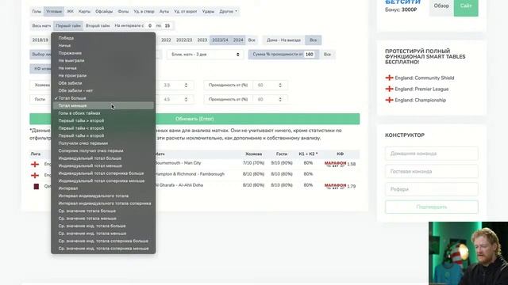This screenshot has width=508, height=285.
Task: Open the Al Gharafa - Al-Ahli Doha match
Action: (x=179, y=185)
